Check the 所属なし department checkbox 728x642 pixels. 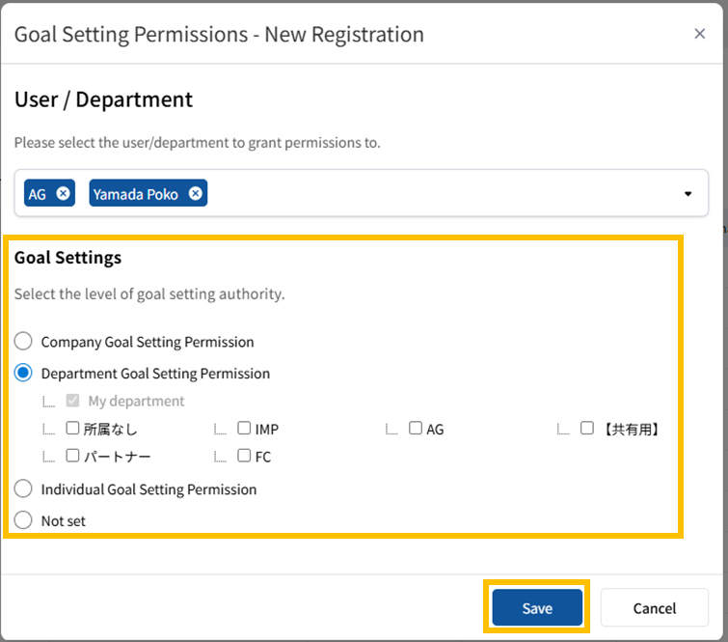pyautogui.click(x=72, y=428)
